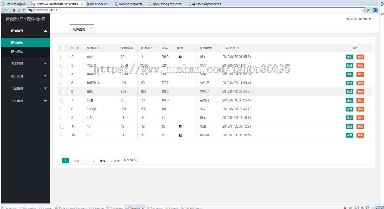Edit the 机油 row (ID 6)
Viewport: 384px width, 209px height.
tap(349, 92)
